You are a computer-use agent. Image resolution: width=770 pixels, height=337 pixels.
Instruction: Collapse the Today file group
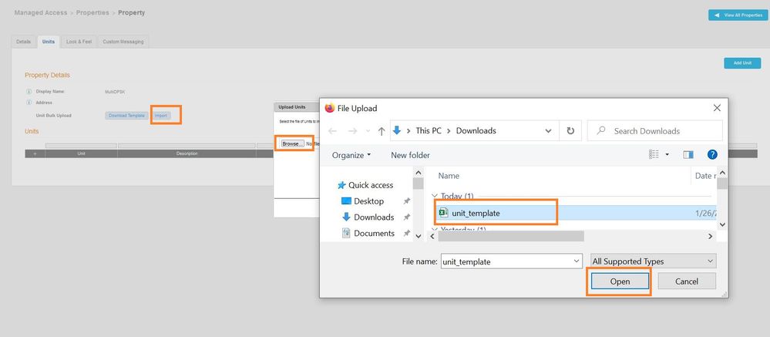[x=434, y=196]
